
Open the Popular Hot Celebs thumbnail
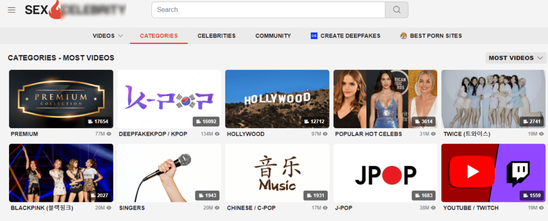[385, 99]
